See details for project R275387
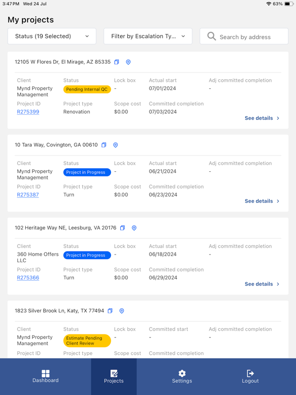 click(262, 201)
